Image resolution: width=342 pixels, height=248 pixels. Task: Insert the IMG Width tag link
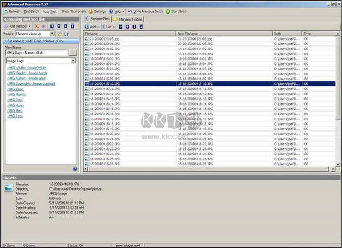(x=26, y=68)
